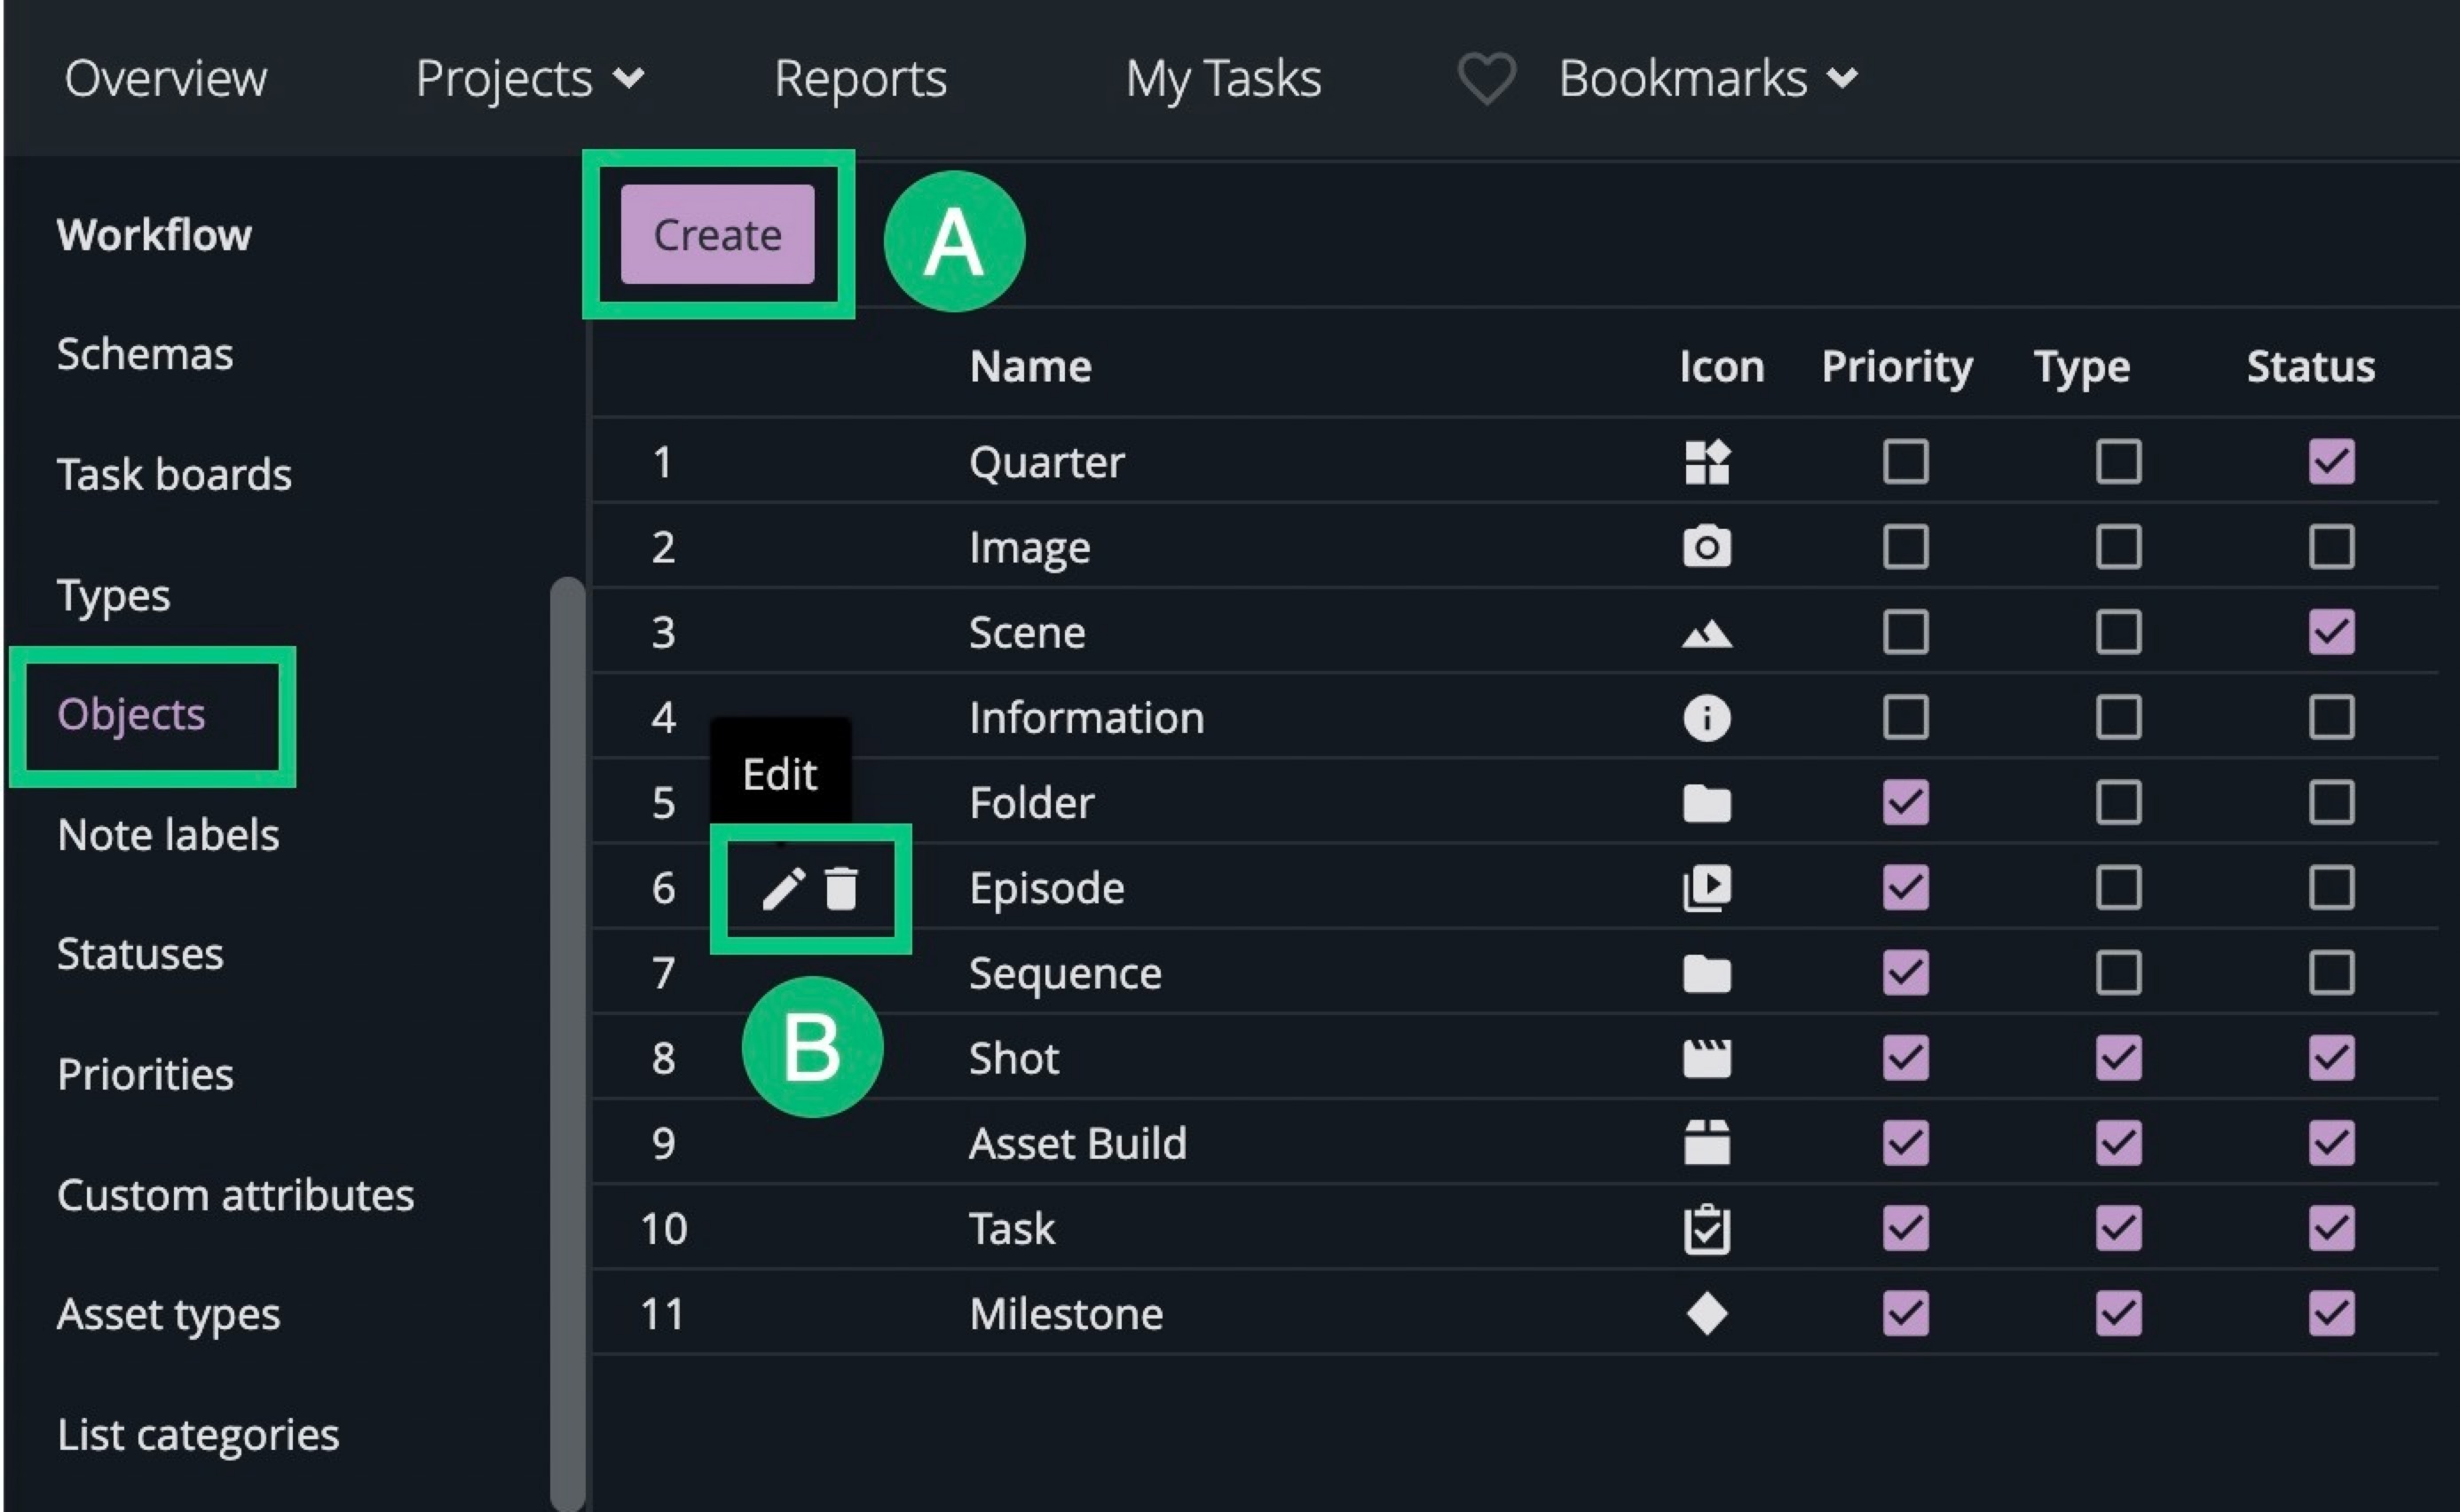Click the clapperboard icon for Shot

pos(1707,1058)
